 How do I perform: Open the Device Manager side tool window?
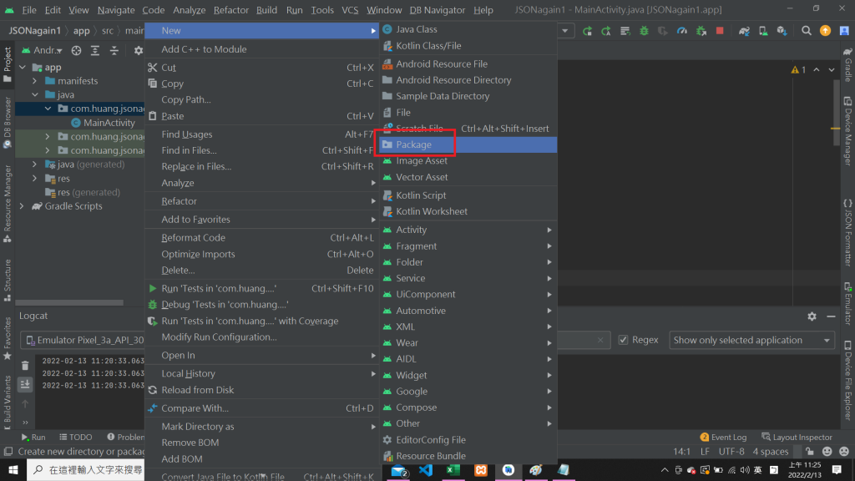coord(848,131)
